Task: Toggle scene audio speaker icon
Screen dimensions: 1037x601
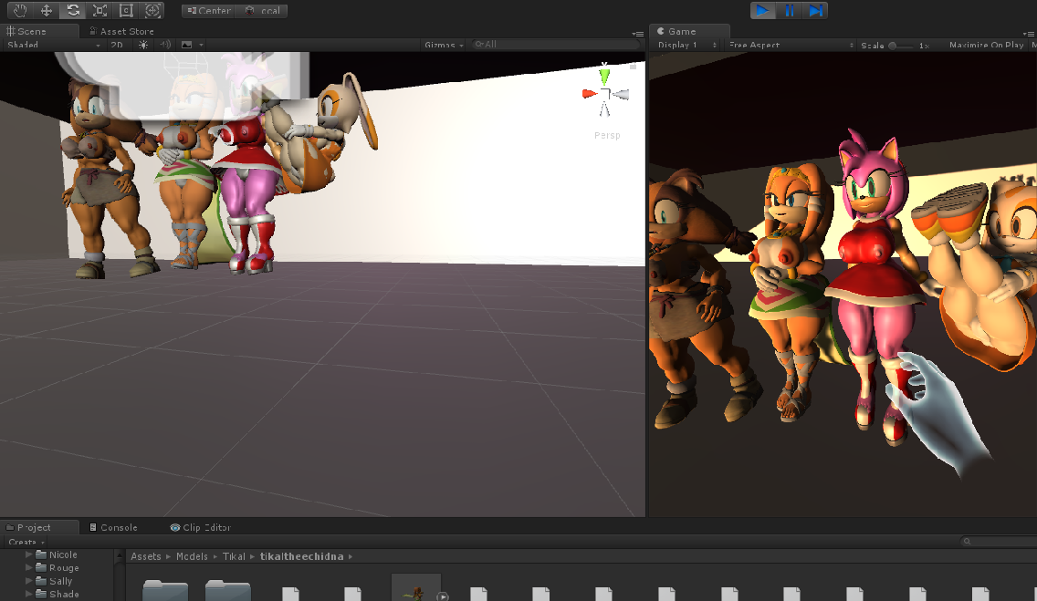Action: (165, 45)
